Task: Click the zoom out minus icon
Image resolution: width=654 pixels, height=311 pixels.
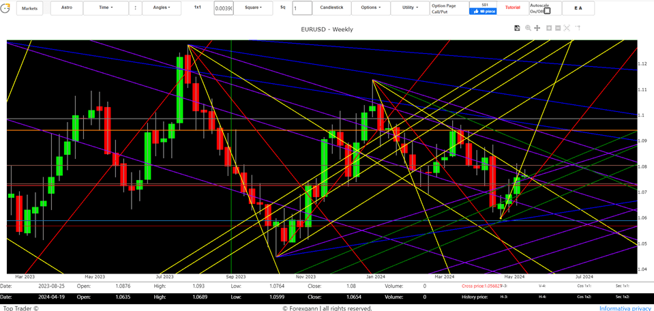Action: pos(558,28)
